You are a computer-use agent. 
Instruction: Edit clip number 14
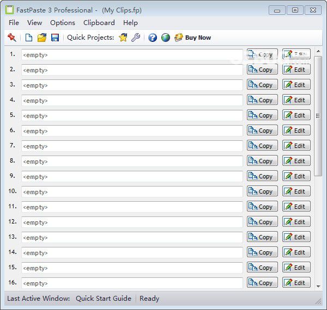pos(296,252)
